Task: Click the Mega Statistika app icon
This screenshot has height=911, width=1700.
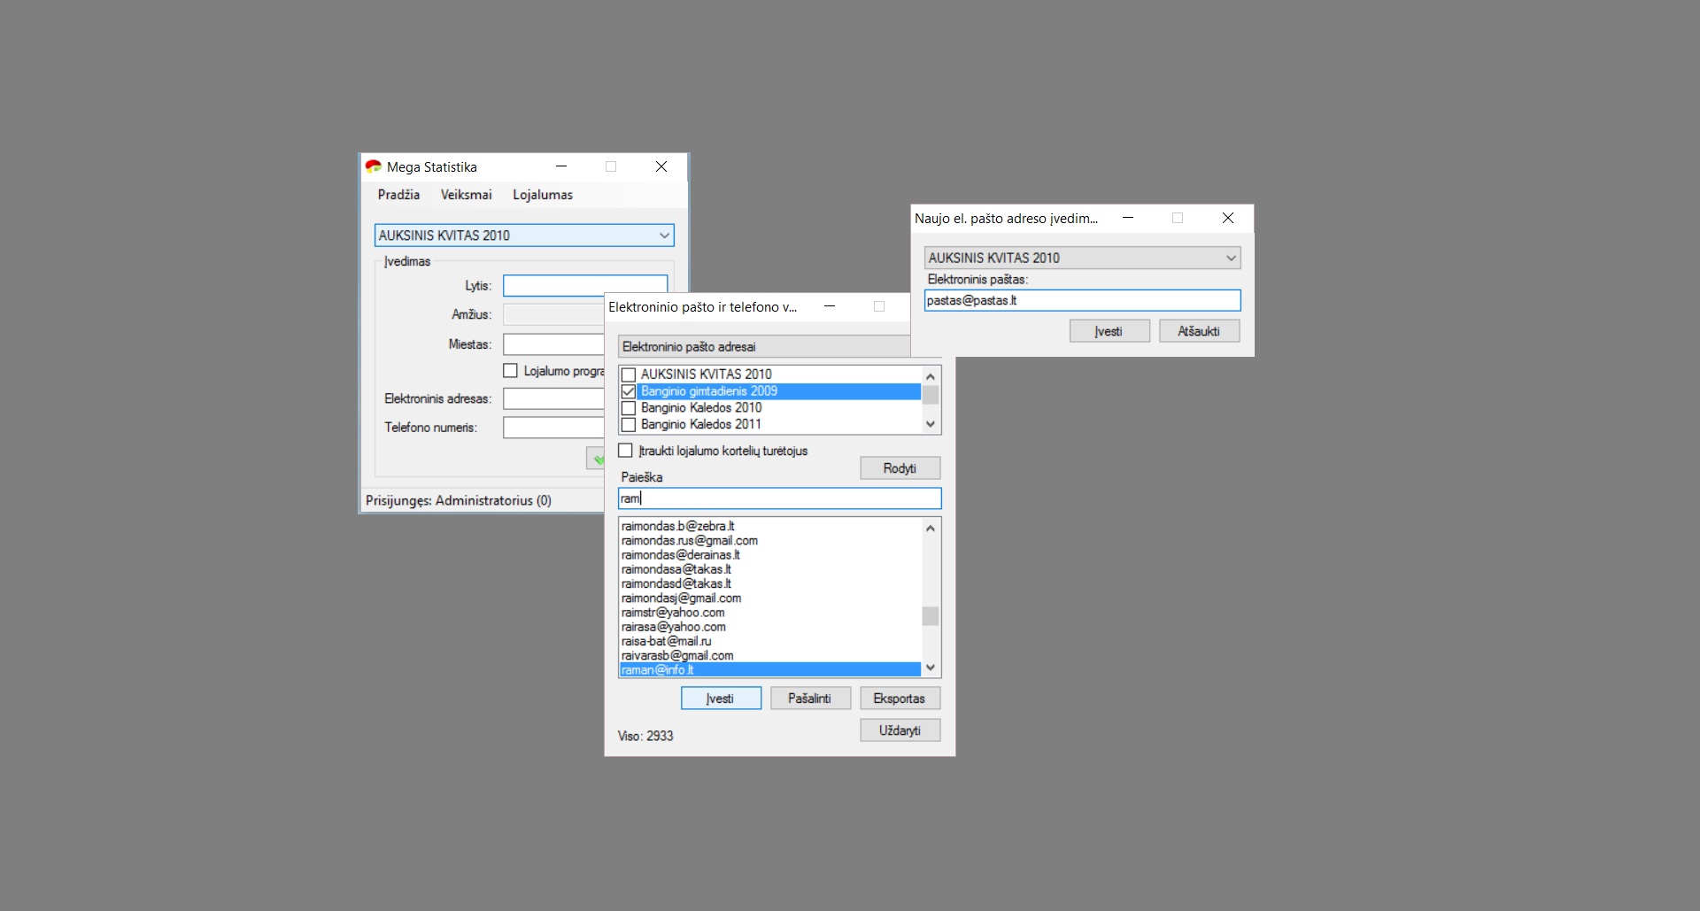Action: click(374, 166)
